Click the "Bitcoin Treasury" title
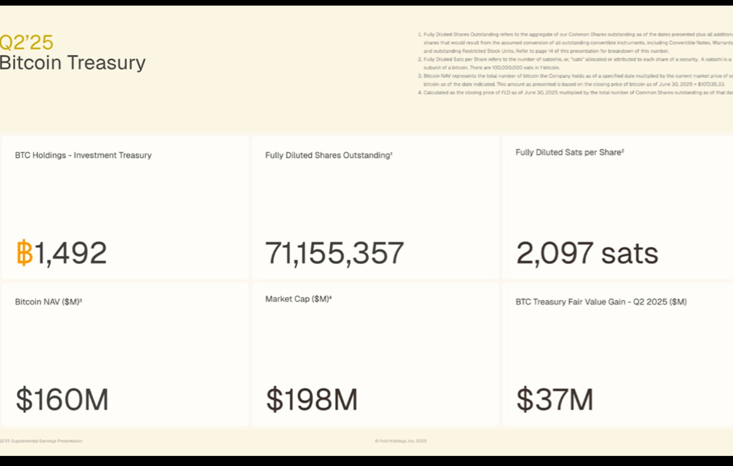The image size is (733, 466). 73,63
